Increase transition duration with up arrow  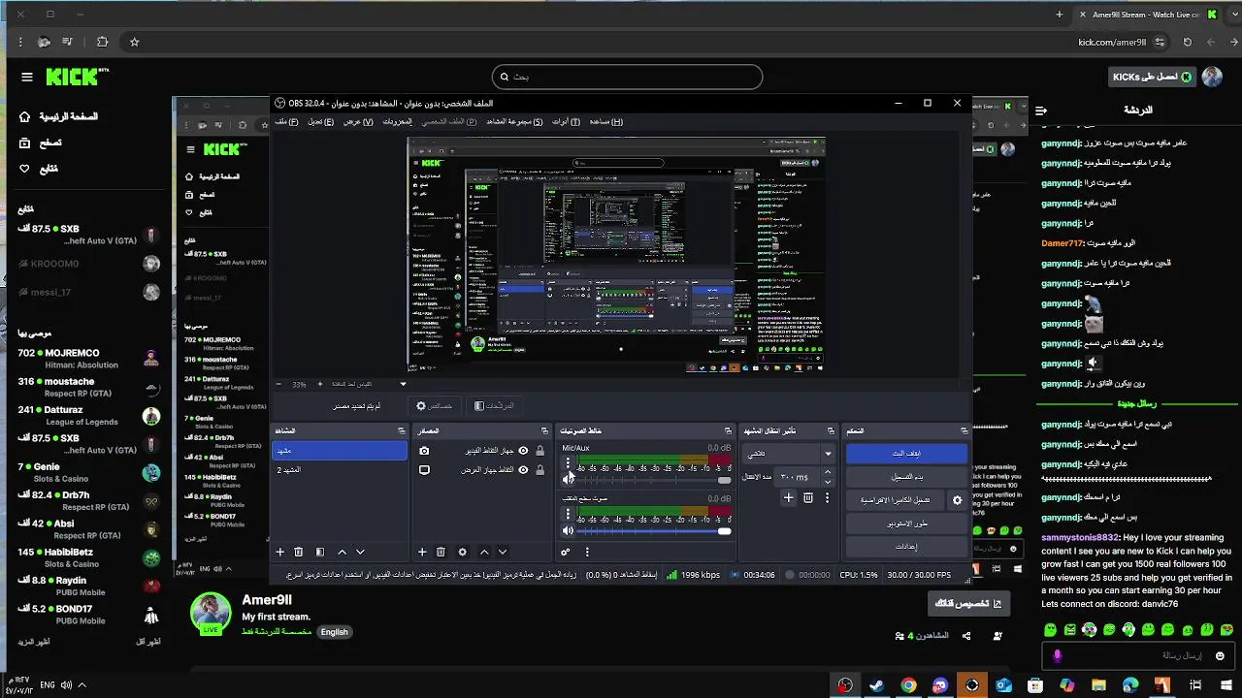(828, 472)
